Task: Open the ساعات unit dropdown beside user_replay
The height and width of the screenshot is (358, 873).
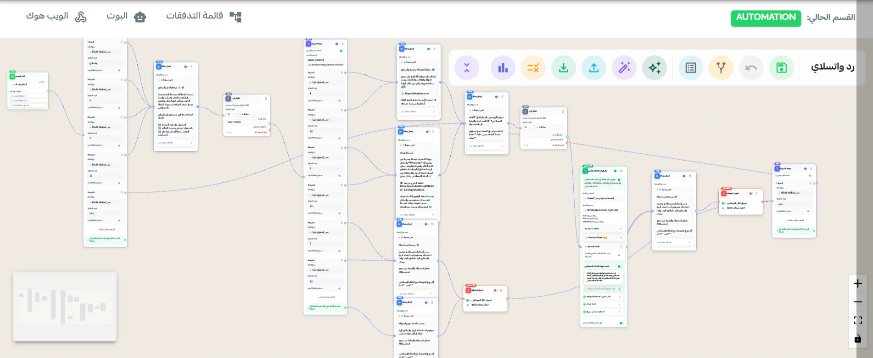Action: [252, 114]
